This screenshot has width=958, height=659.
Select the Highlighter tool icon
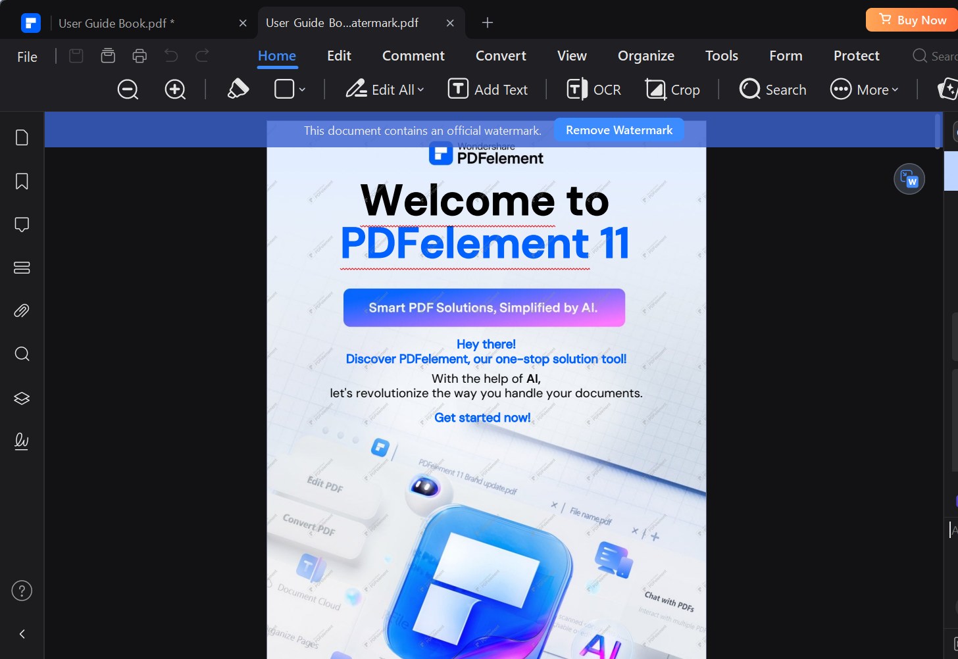[238, 89]
